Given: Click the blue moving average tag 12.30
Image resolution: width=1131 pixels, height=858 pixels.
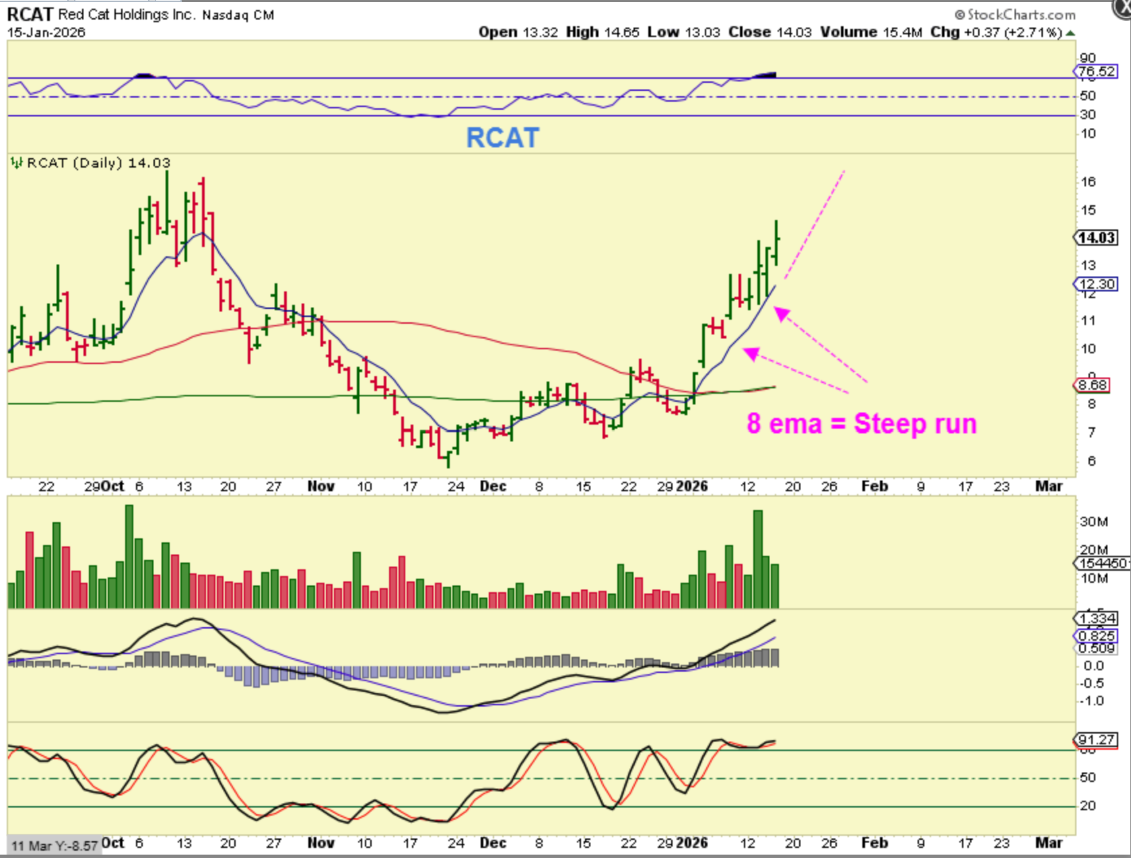Looking at the screenshot, I should click(1096, 284).
